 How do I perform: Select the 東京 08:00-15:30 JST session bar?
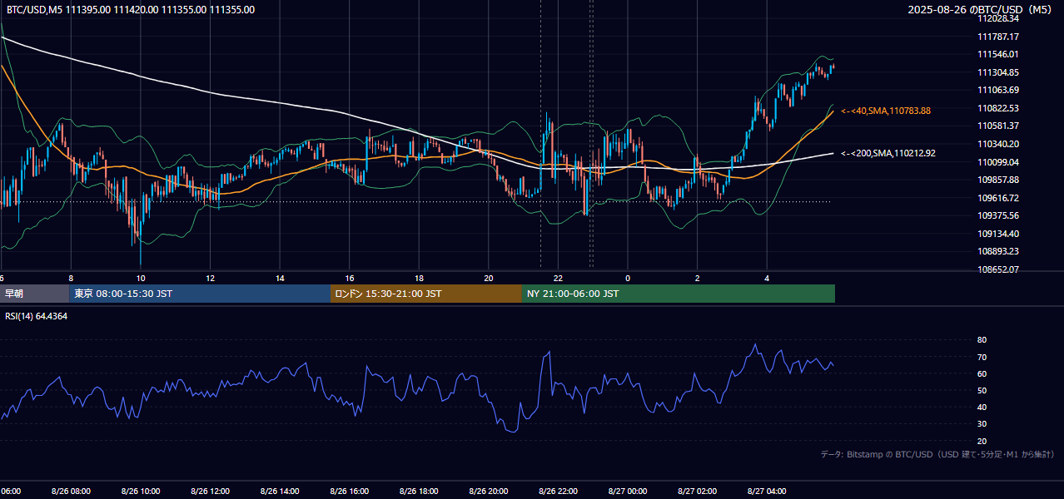pos(200,294)
